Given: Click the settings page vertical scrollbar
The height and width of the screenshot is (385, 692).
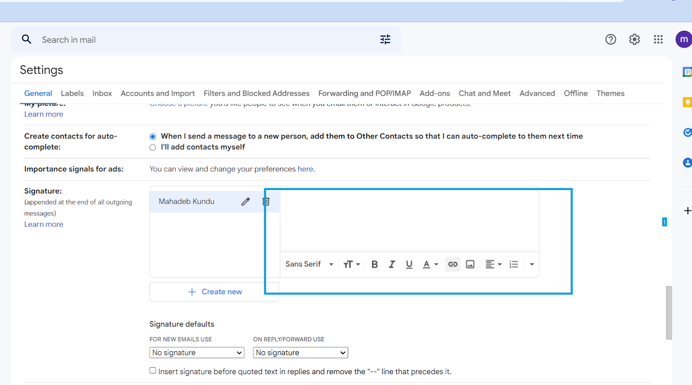Looking at the screenshot, I should [669, 312].
